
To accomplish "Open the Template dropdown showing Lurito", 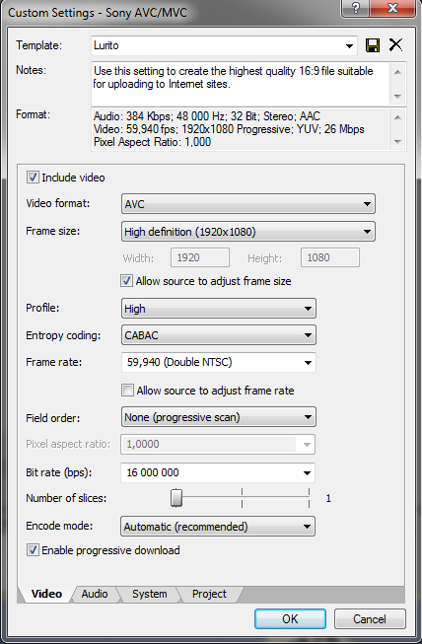I will pos(224,45).
